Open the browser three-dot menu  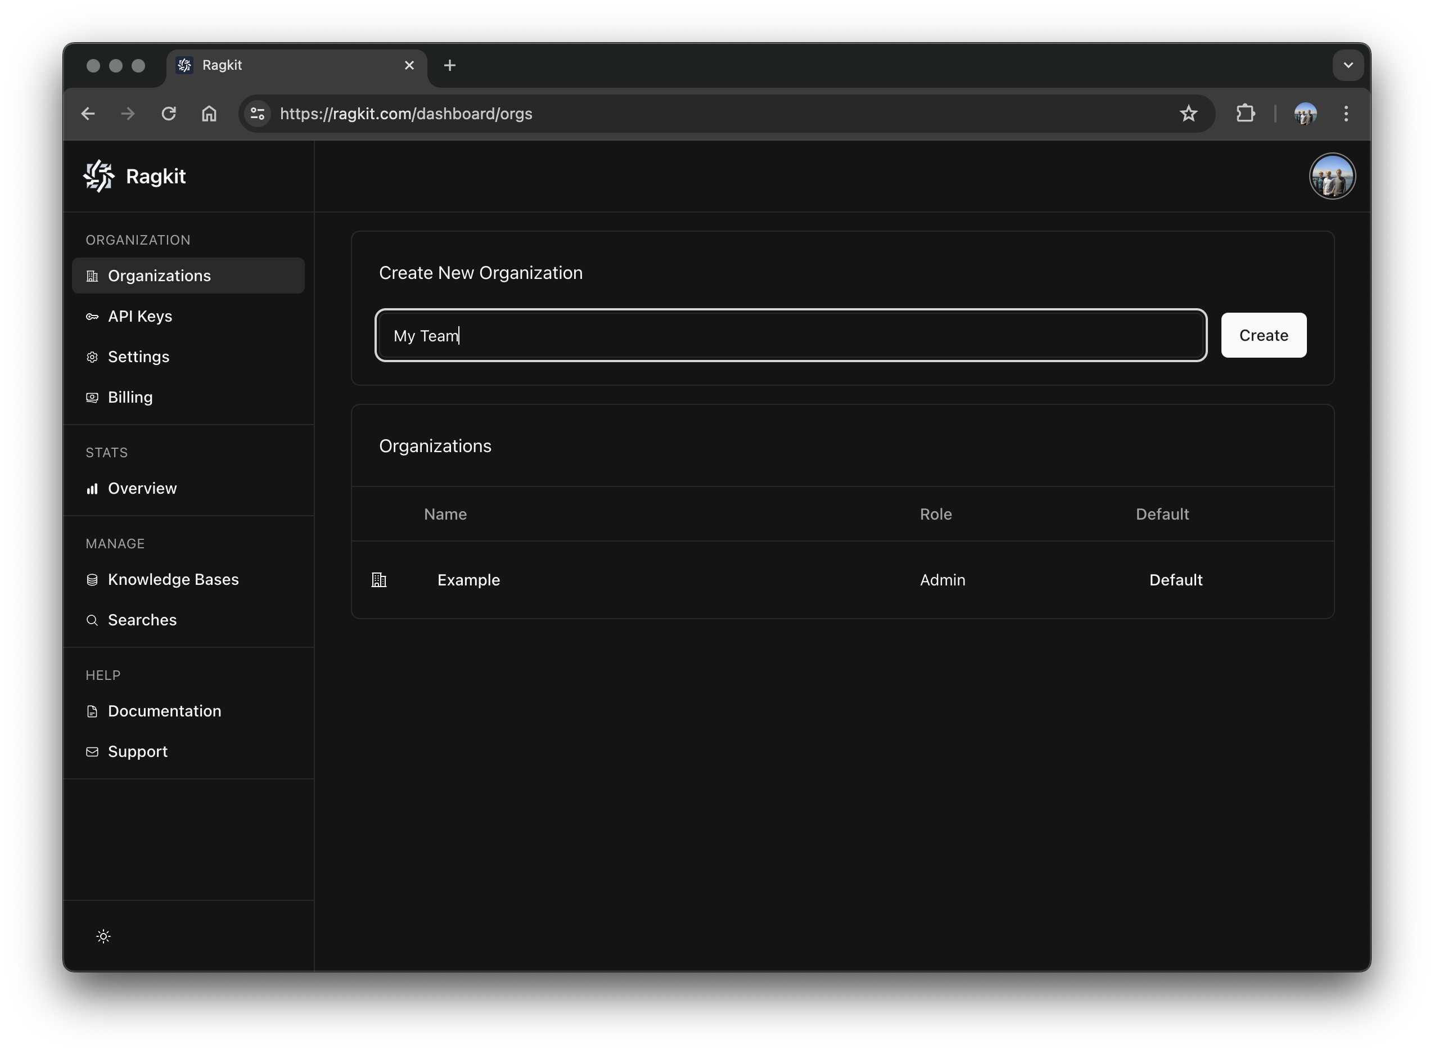[x=1346, y=113]
